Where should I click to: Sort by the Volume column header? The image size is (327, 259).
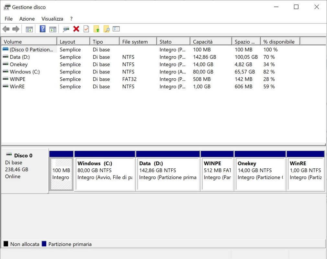coord(29,41)
